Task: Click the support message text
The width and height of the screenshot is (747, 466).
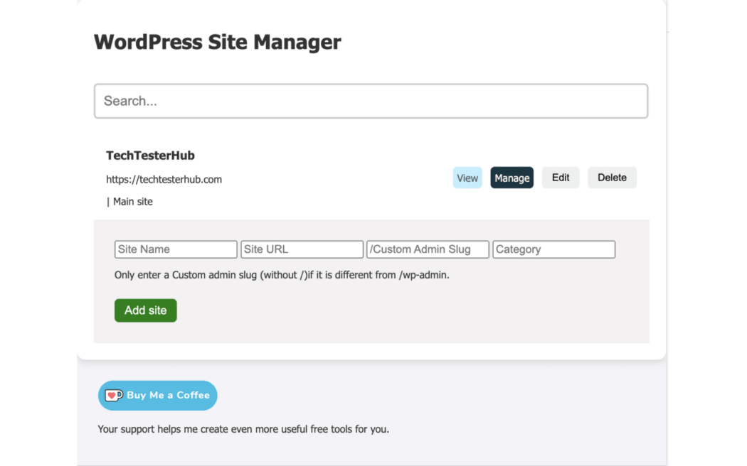Action: click(243, 429)
